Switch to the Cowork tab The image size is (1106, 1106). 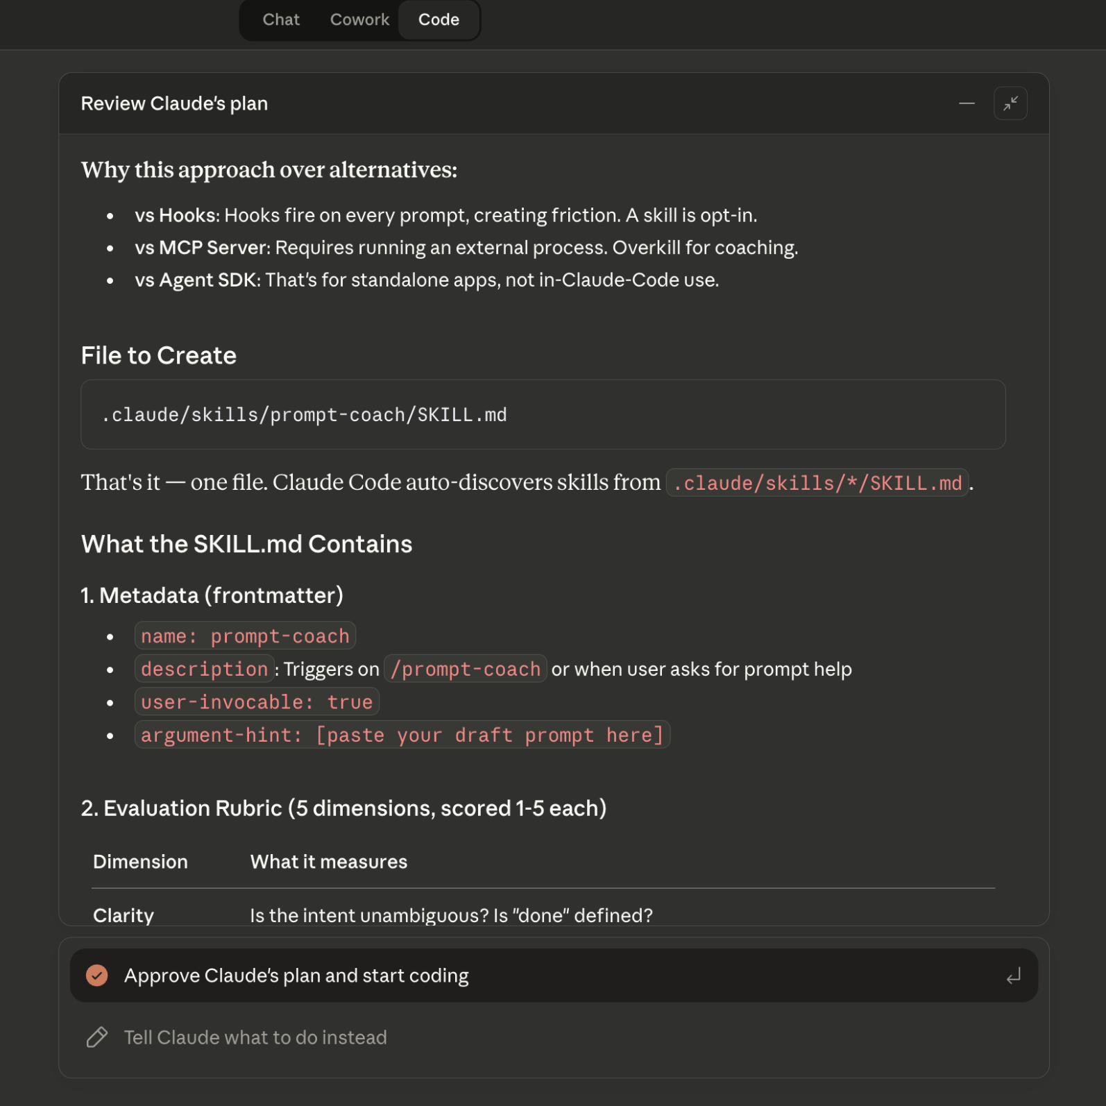pos(359,19)
